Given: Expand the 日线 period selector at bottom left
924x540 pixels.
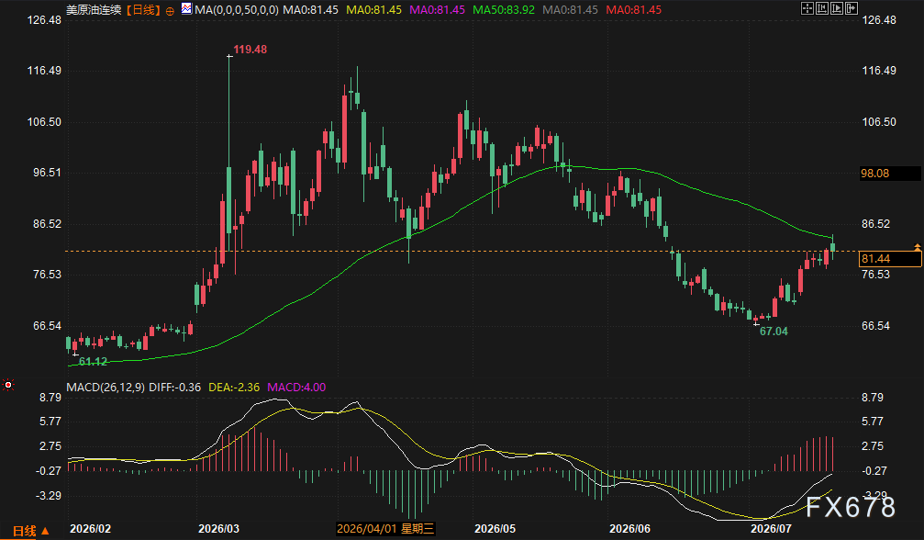Looking at the screenshot, I should [30, 531].
